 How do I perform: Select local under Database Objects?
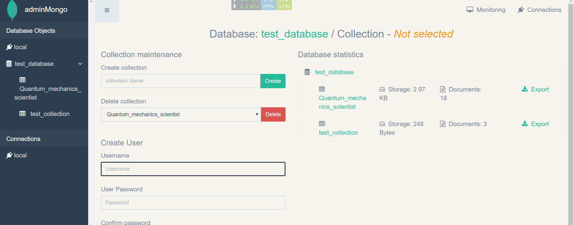point(20,47)
